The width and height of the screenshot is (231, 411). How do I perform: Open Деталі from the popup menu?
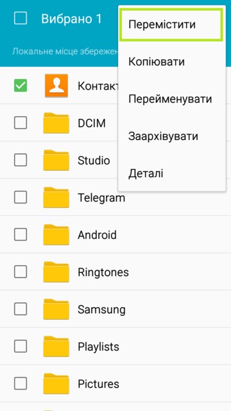[x=171, y=173]
